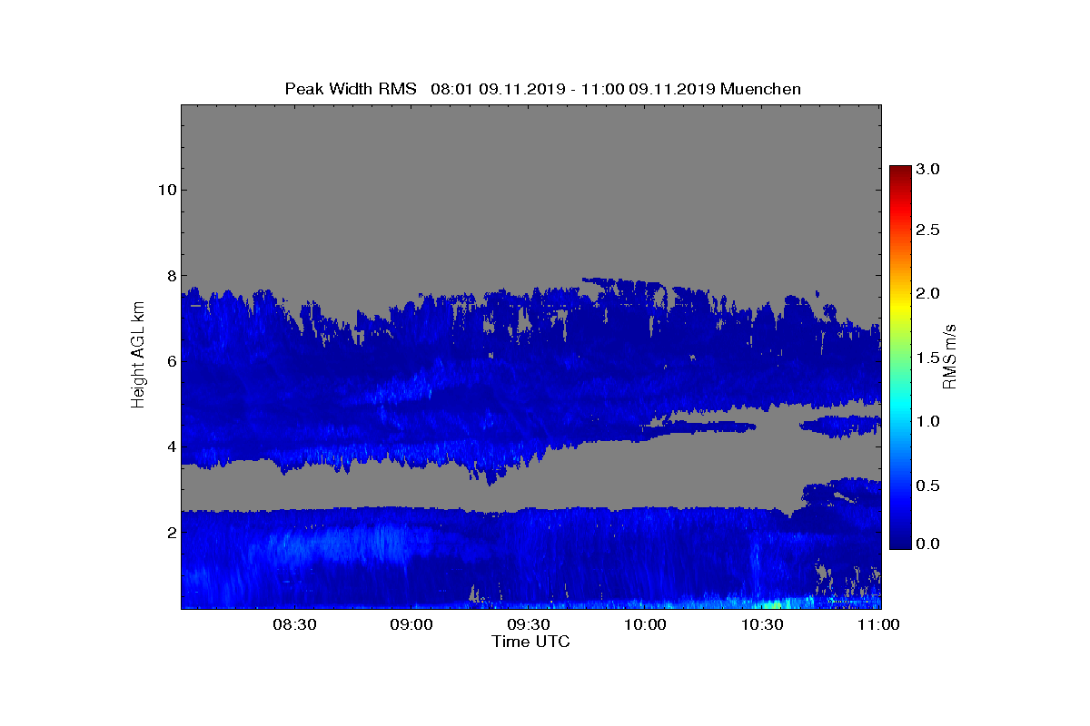Click the colorbar value '0.5'

pos(928,486)
